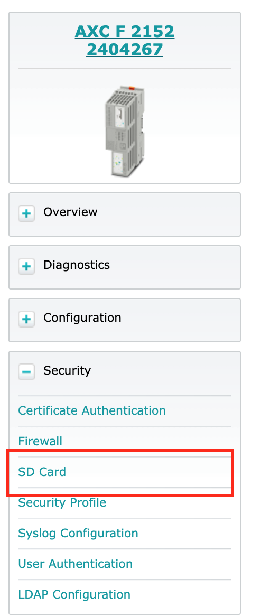Open the AXC F 2152 title link
This screenshot has width=261, height=616.
click(x=125, y=32)
